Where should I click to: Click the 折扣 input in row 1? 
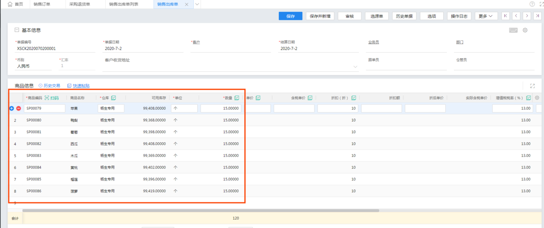point(337,108)
